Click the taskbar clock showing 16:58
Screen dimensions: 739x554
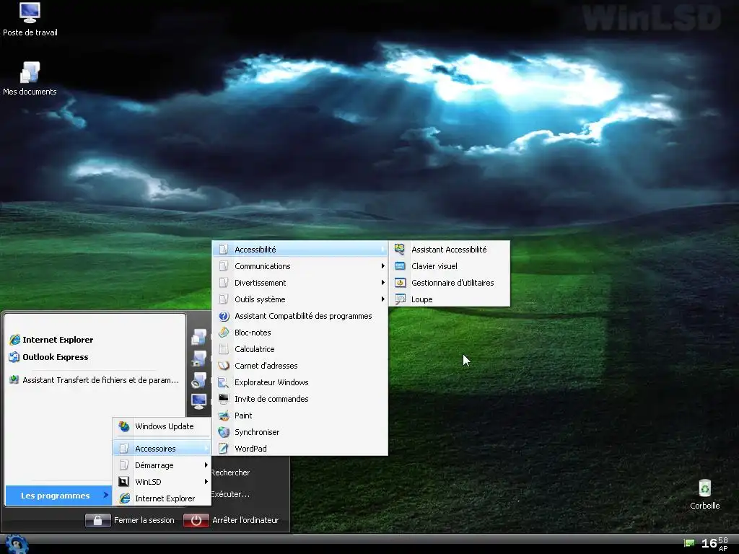[x=714, y=543]
